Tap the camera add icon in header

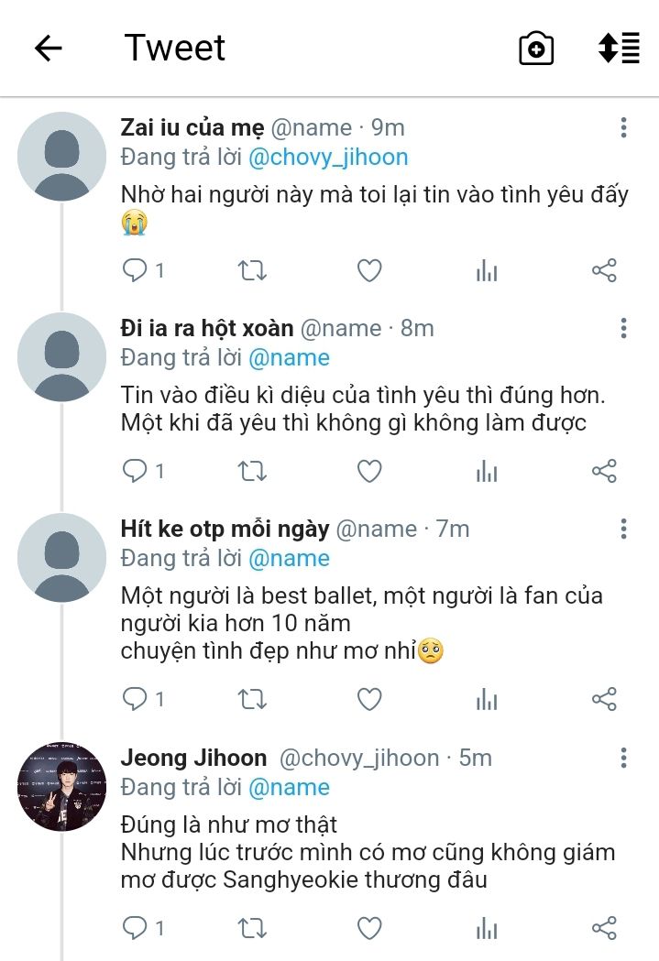pyautogui.click(x=536, y=48)
